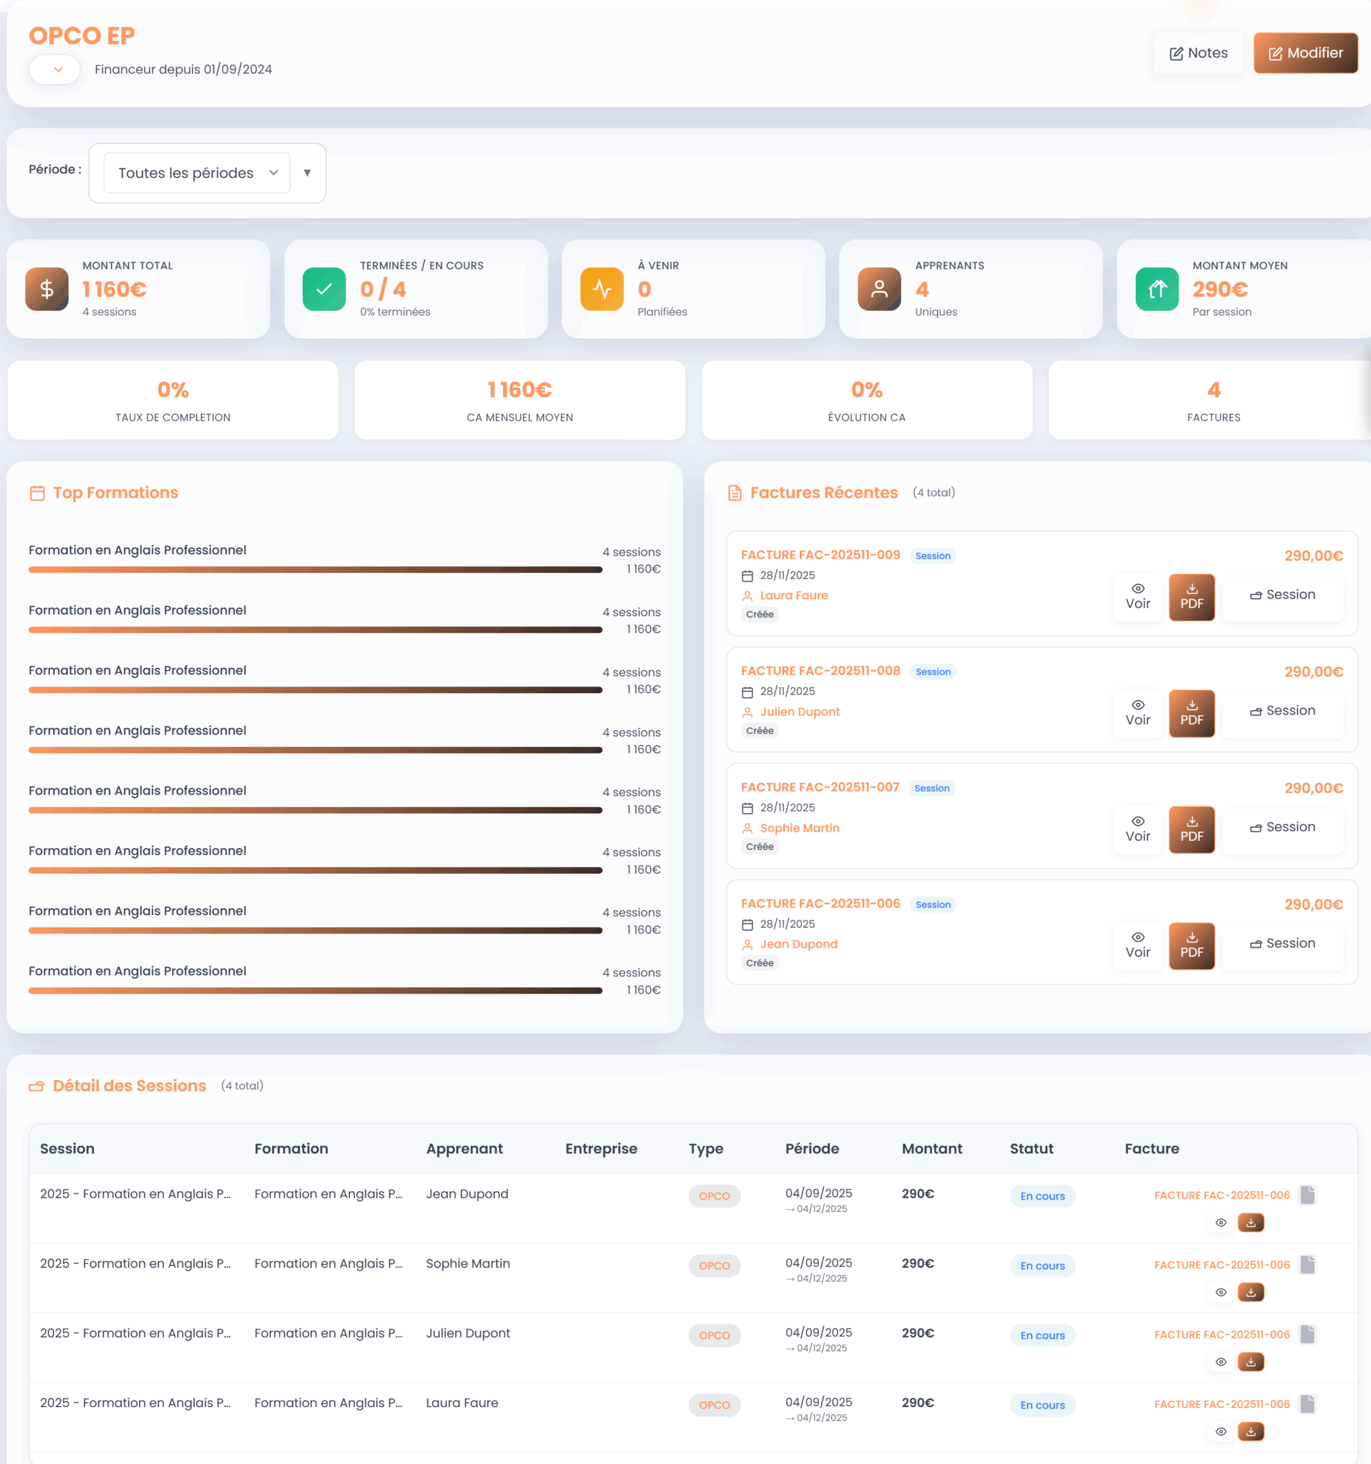View invoice in Julien Dupont session row
This screenshot has width=1371, height=1464.
(x=1221, y=1362)
